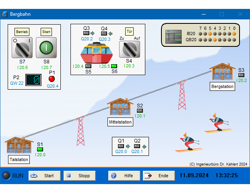
Task: Click IB20 bit 5 LED
Action: pyautogui.click(x=210, y=34)
